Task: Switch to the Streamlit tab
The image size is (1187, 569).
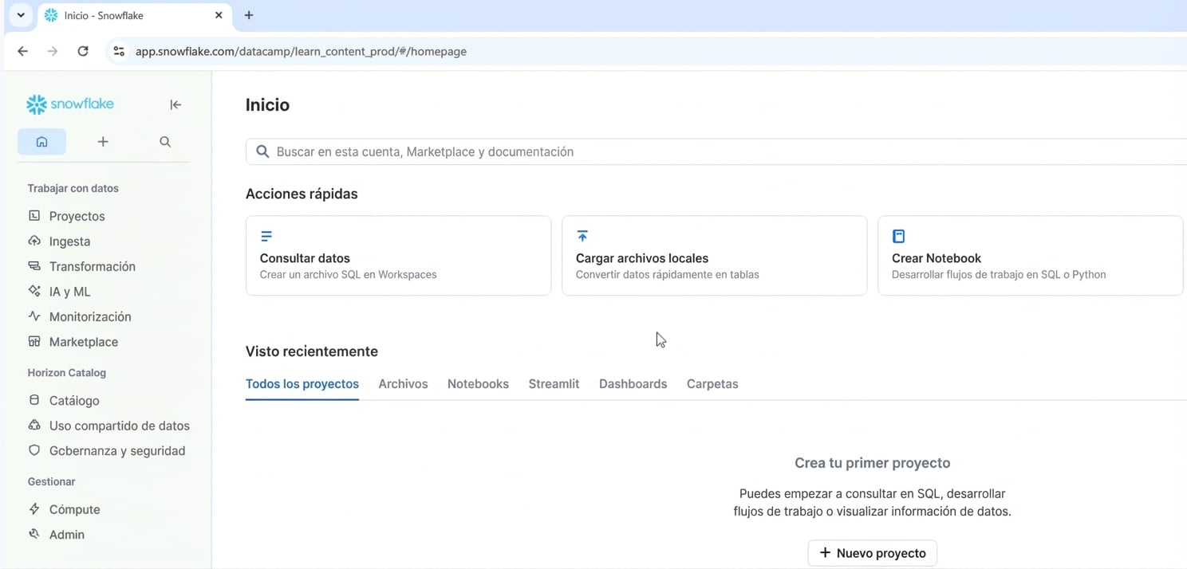Action: coord(554,384)
